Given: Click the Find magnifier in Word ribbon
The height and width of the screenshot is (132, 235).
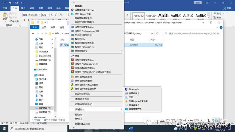Looking at the screenshot, I should pyautogui.click(x=215, y=14).
